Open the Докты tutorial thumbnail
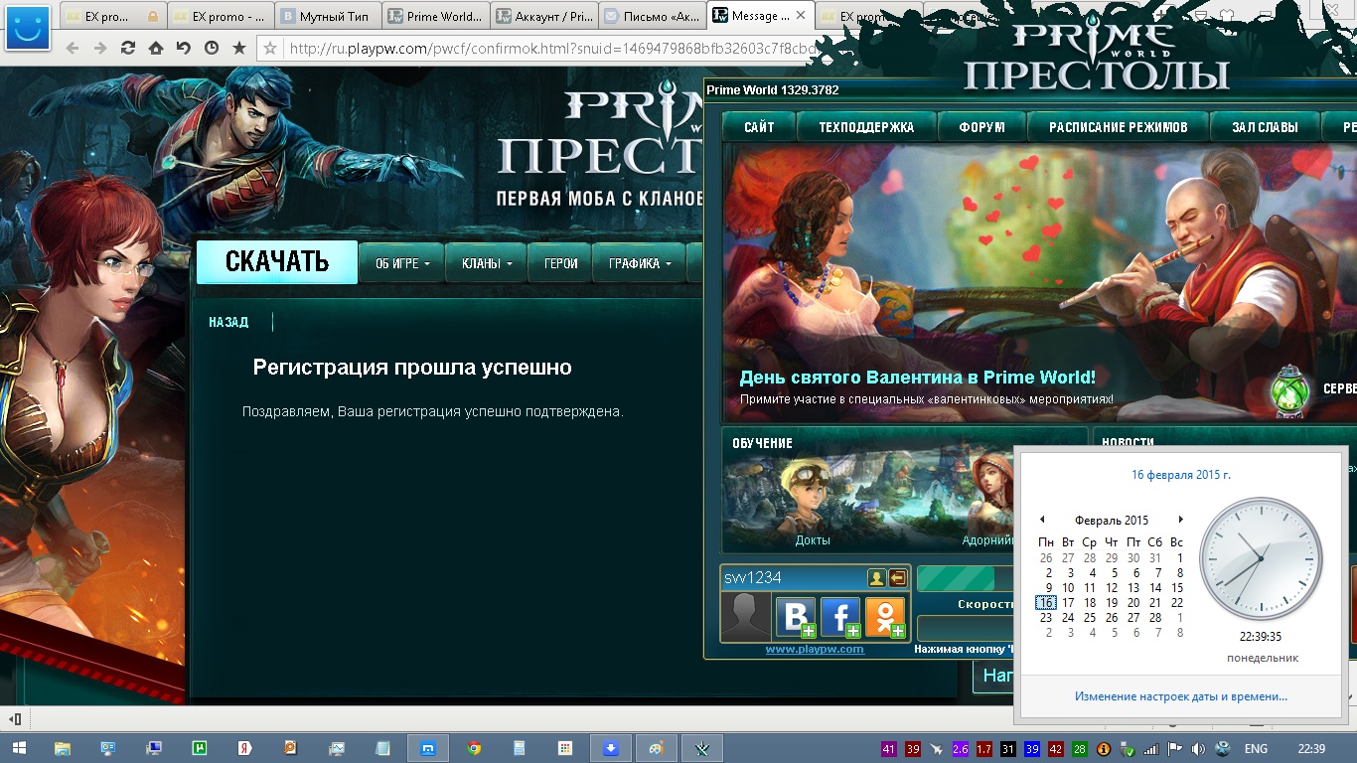This screenshot has width=1357, height=763. pos(813,502)
